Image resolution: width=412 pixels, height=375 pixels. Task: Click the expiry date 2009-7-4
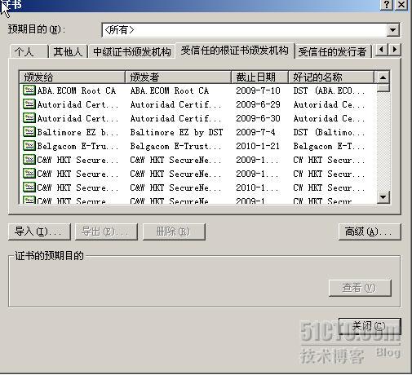pos(255,132)
